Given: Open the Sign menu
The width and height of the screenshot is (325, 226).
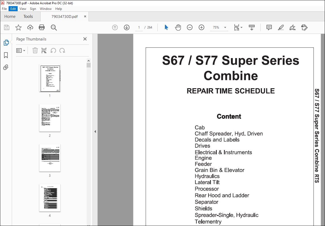Looking at the screenshot, I should [x=33, y=9].
